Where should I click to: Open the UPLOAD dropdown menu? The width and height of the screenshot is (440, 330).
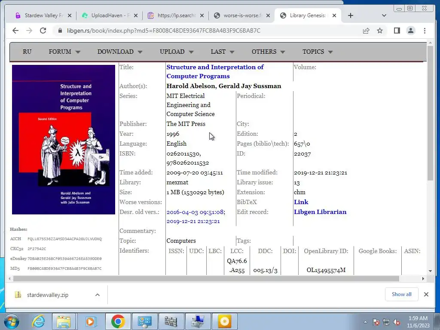[x=177, y=52]
